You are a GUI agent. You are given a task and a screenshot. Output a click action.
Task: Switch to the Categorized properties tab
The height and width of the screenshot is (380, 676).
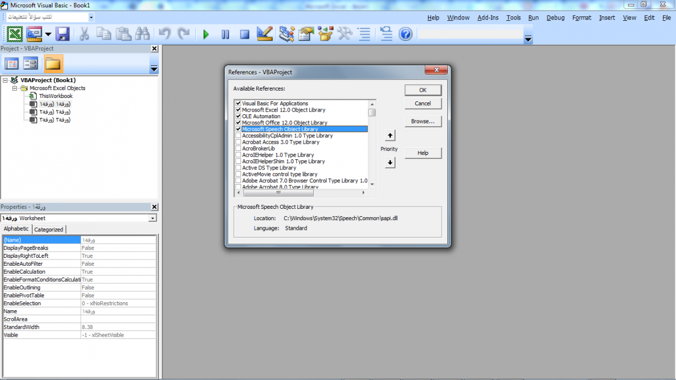pyautogui.click(x=49, y=230)
